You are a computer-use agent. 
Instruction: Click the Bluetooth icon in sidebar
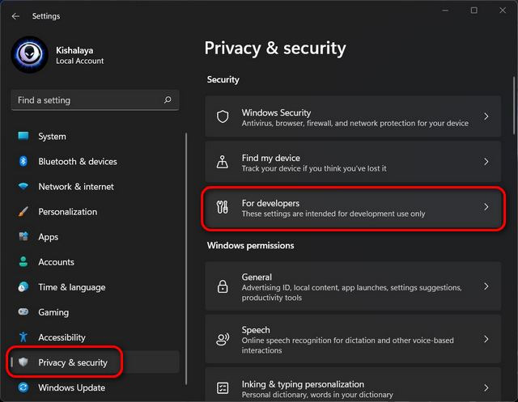[23, 161]
